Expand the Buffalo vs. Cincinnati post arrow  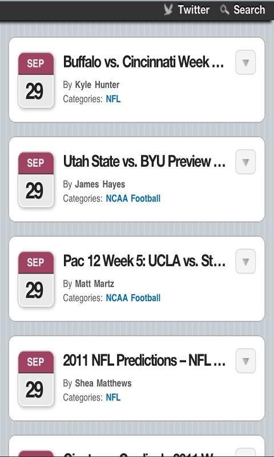click(245, 62)
